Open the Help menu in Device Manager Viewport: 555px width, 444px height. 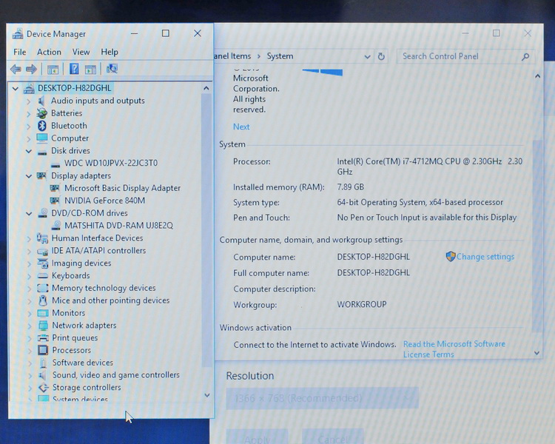pyautogui.click(x=110, y=52)
